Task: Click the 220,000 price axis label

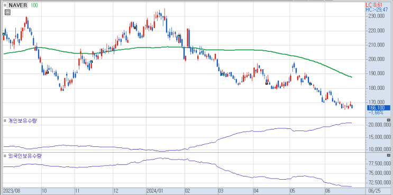Action: click(x=376, y=31)
